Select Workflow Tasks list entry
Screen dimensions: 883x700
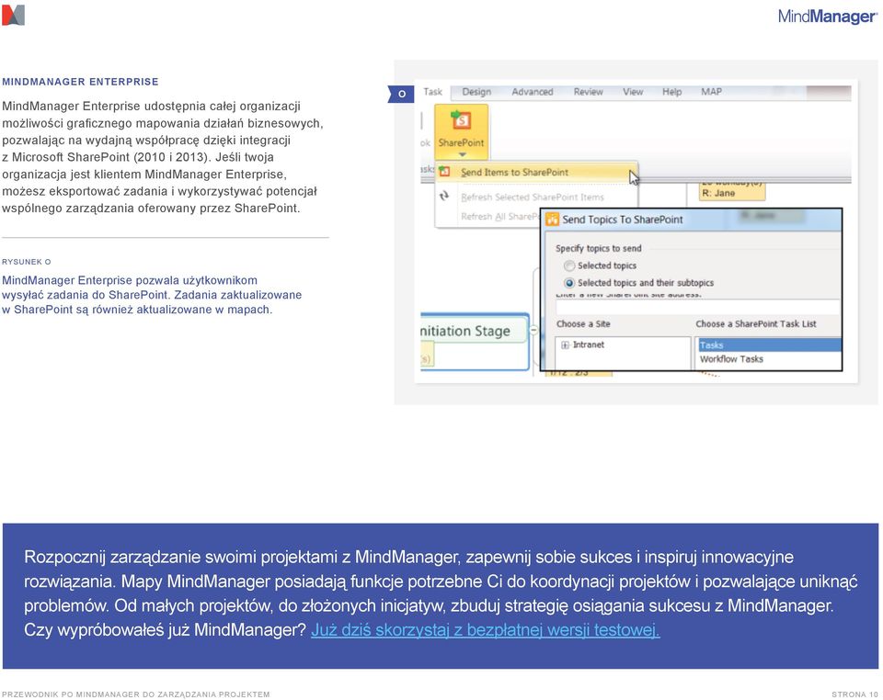[731, 359]
